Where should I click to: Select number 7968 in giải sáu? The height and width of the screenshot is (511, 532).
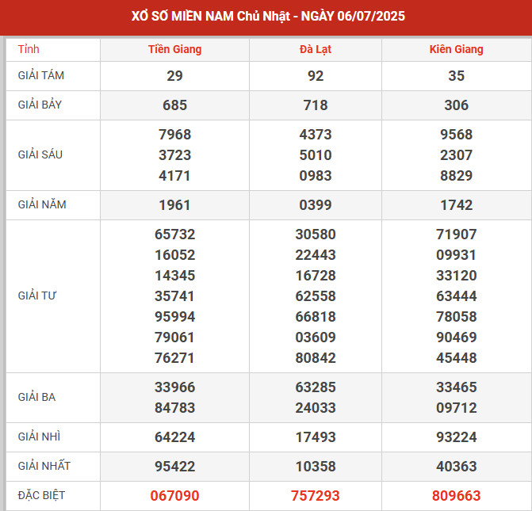(x=174, y=135)
